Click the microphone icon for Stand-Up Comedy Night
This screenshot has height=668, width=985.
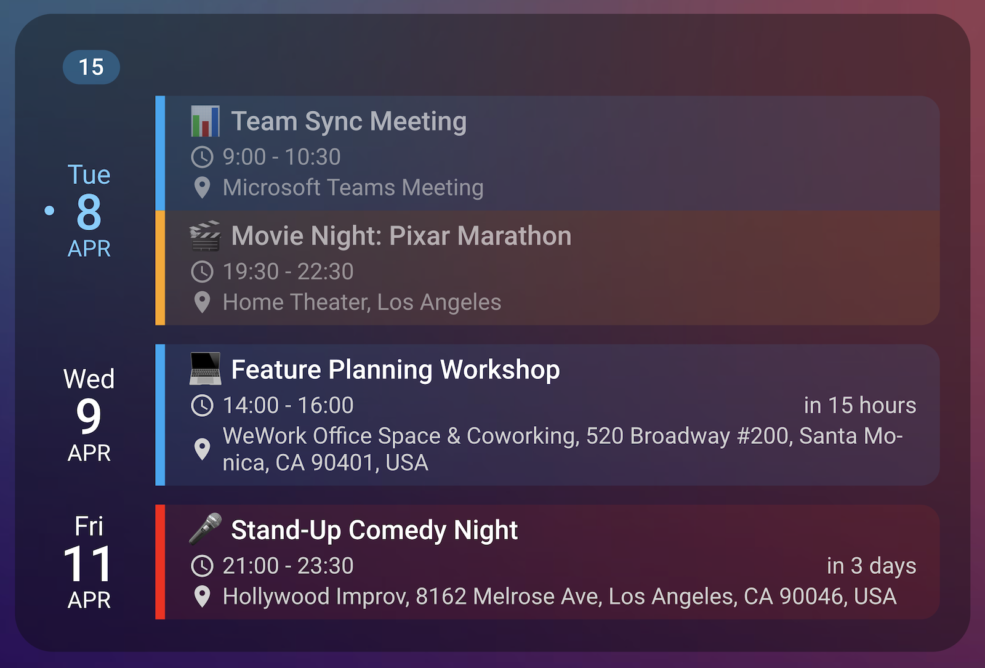(205, 529)
